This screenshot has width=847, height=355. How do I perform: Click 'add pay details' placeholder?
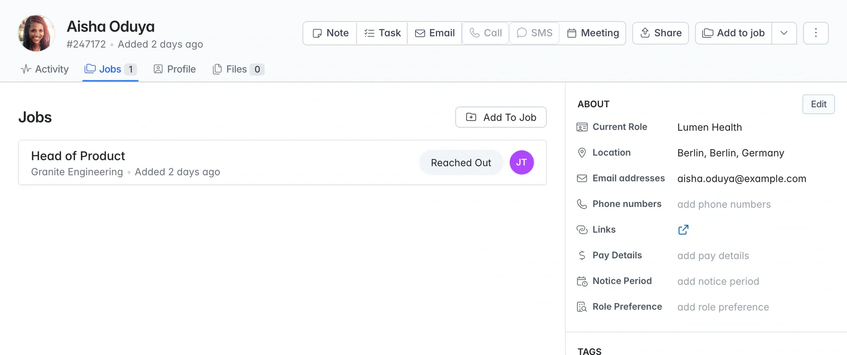(713, 256)
